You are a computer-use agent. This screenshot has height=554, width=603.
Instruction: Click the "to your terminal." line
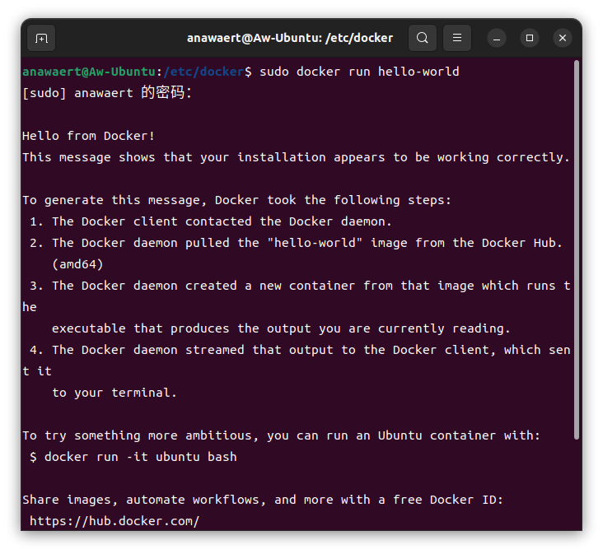coord(115,393)
